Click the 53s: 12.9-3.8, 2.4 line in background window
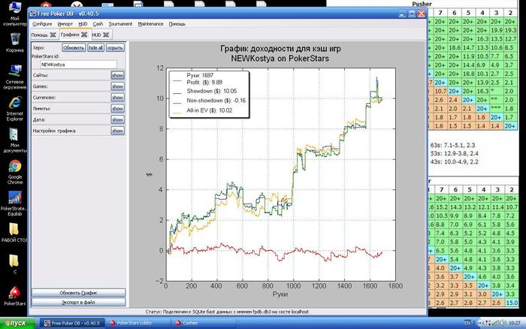This screenshot has height=329, width=526. [454, 153]
